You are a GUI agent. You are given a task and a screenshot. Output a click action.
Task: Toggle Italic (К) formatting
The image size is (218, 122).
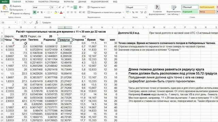[38, 12]
